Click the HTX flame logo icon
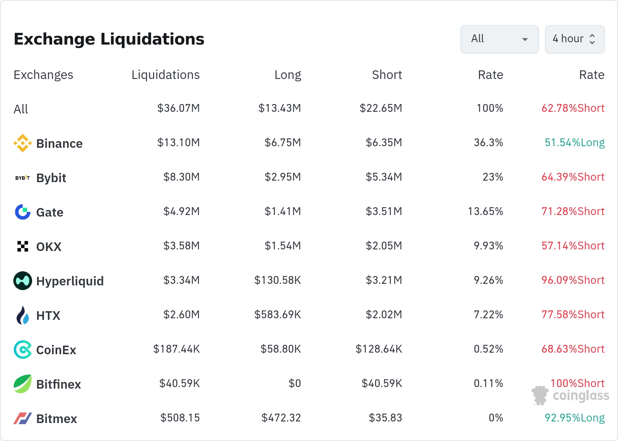The height and width of the screenshot is (441, 618). pos(22,315)
